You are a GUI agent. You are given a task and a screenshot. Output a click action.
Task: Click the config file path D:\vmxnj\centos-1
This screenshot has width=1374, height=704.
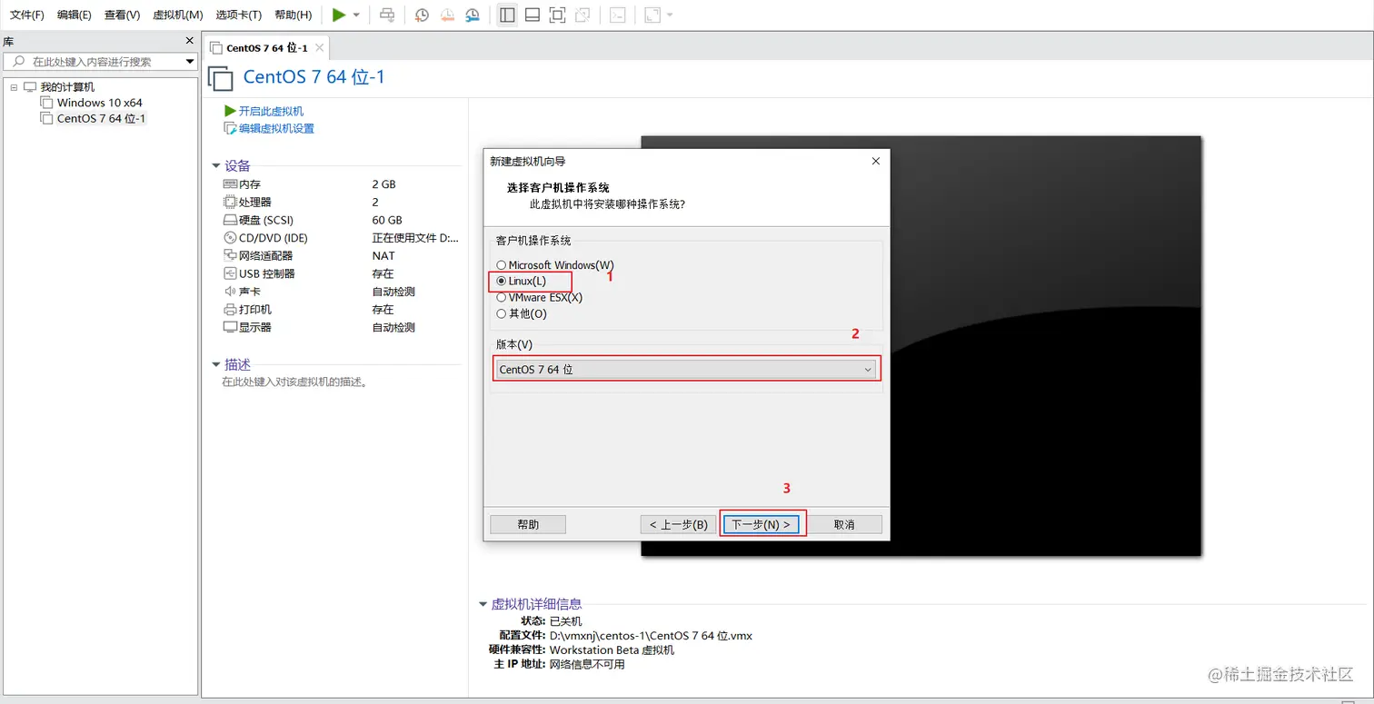point(651,636)
